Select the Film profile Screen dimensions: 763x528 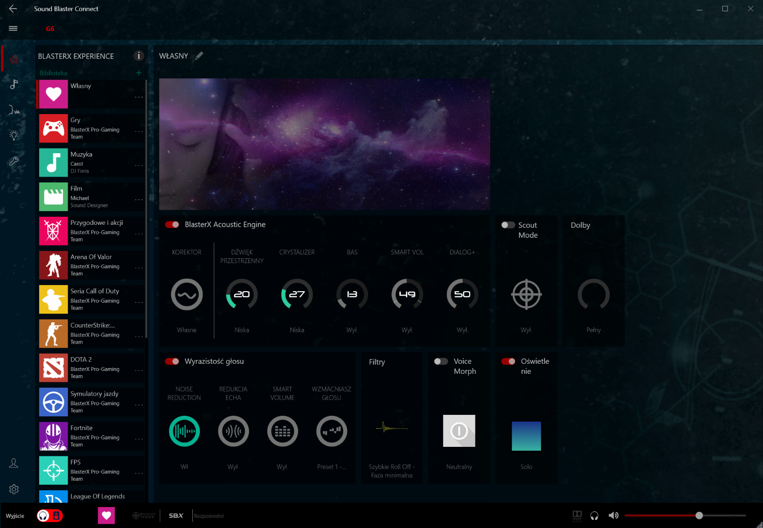click(x=91, y=197)
